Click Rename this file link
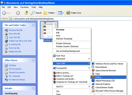The width and height of the screenshot is (132, 95). click(16, 30)
